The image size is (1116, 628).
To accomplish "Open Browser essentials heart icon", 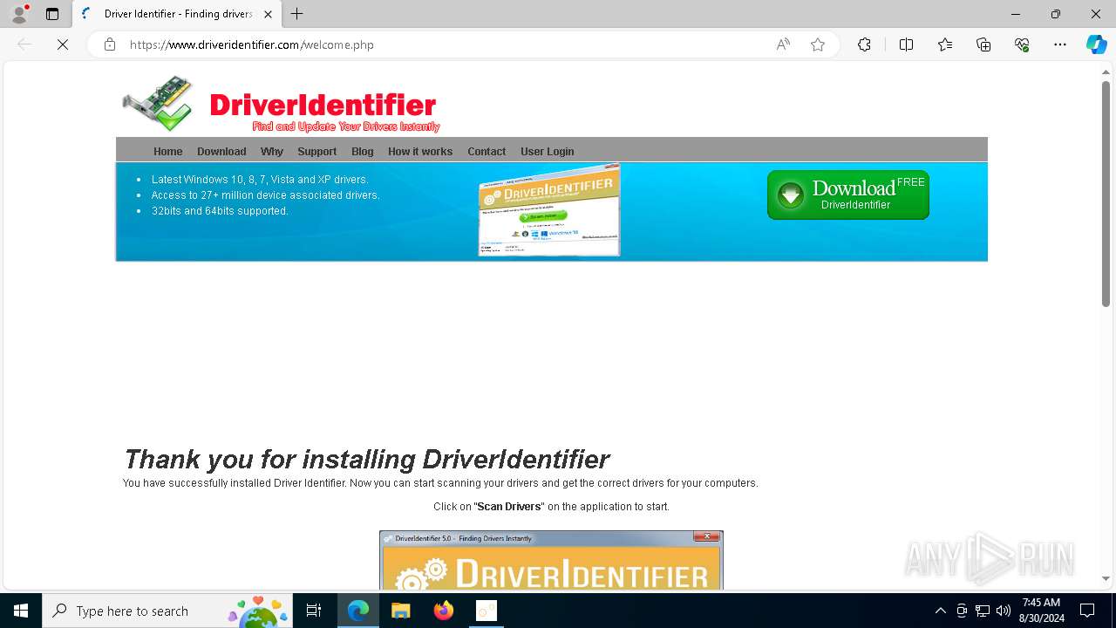I will pyautogui.click(x=1022, y=44).
